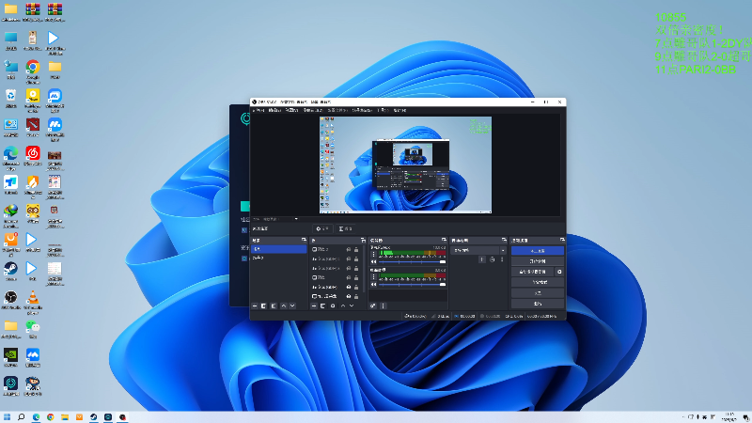
Task: Open OBS Settings from the Controls panel
Action: coord(537,293)
